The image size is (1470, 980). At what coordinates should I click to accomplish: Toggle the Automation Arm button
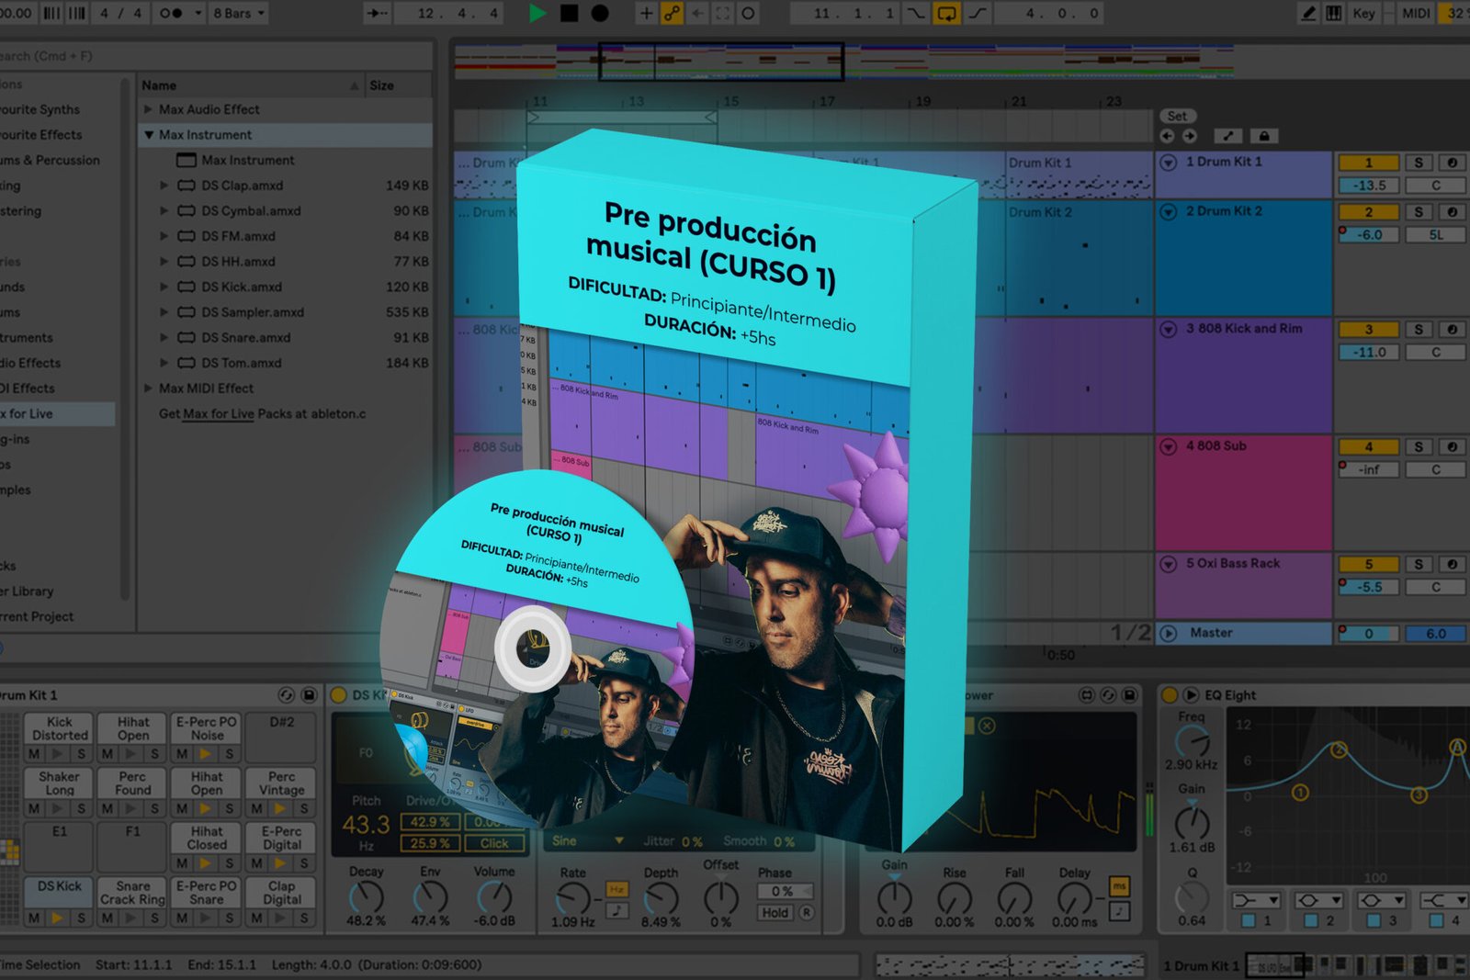[x=673, y=13]
